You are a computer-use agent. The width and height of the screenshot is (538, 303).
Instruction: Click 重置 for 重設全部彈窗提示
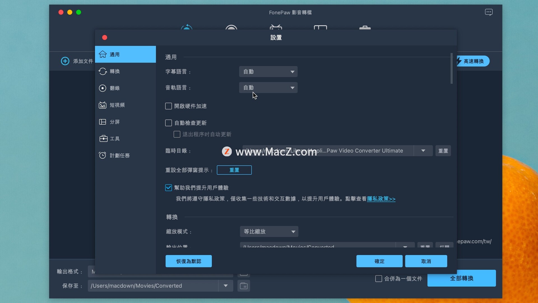[x=234, y=170]
